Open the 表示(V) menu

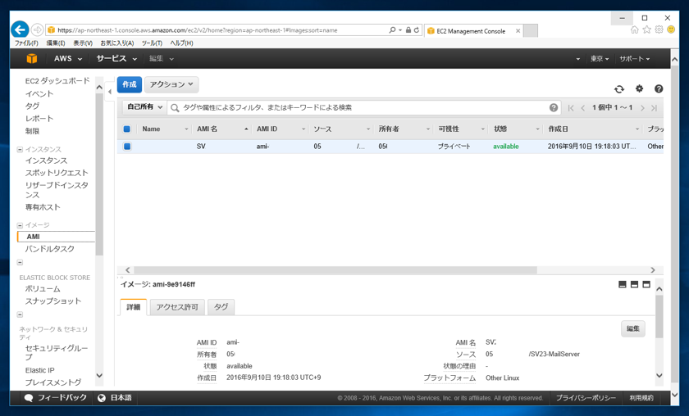click(x=83, y=43)
